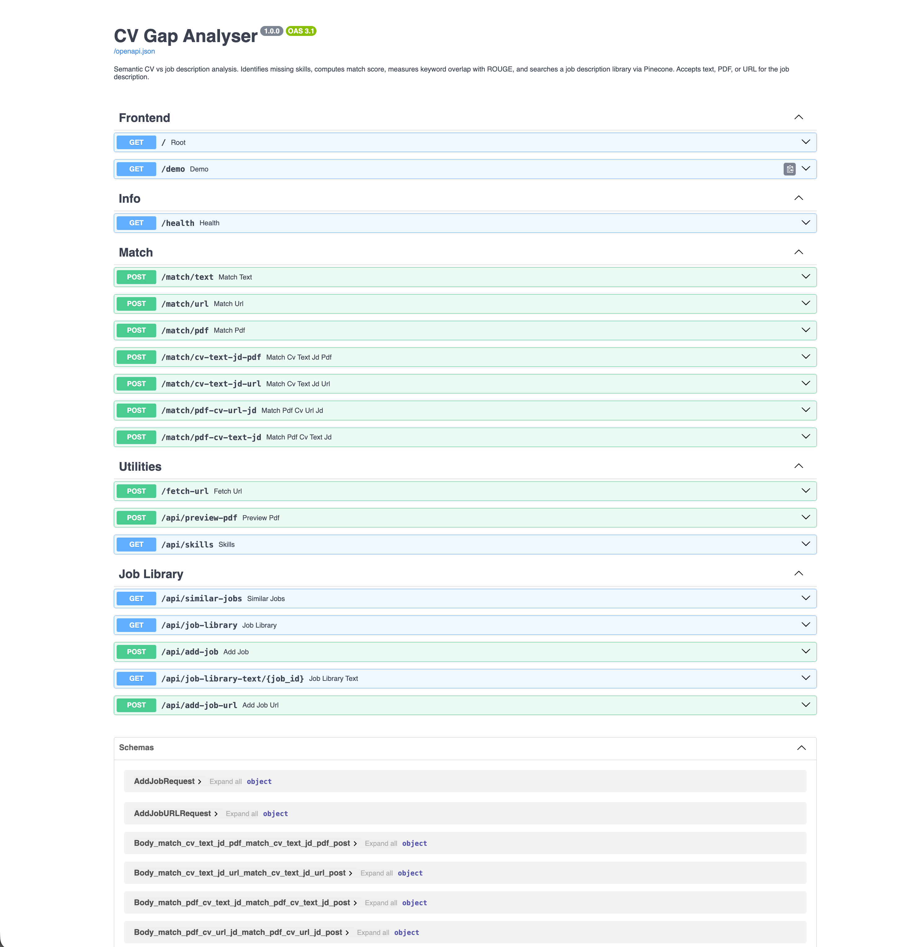
Task: Expand the /api/add-job endpoint chevron
Action: pos(805,651)
